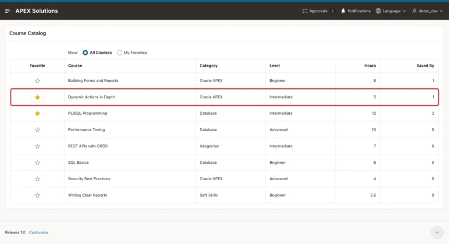Click Building Forms and Reports course name
The height and width of the screenshot is (244, 449).
[x=93, y=81]
